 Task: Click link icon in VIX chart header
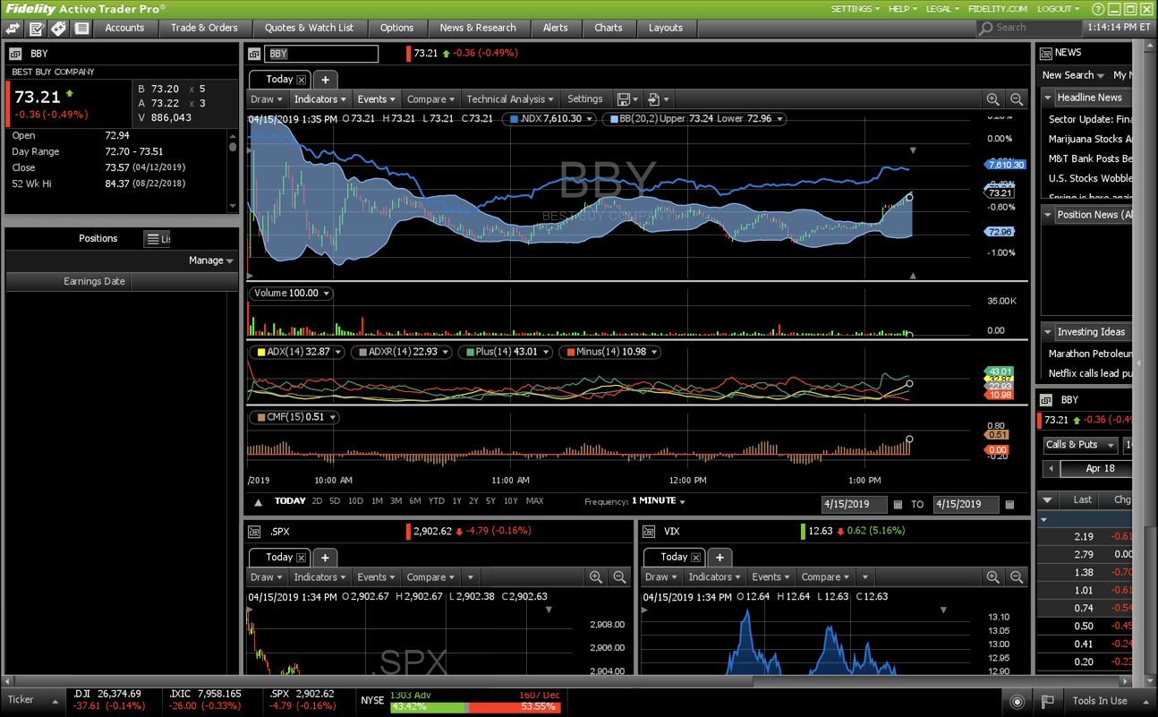(x=650, y=532)
